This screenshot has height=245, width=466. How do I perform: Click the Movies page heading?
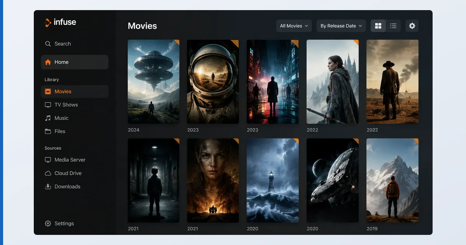coord(143,26)
